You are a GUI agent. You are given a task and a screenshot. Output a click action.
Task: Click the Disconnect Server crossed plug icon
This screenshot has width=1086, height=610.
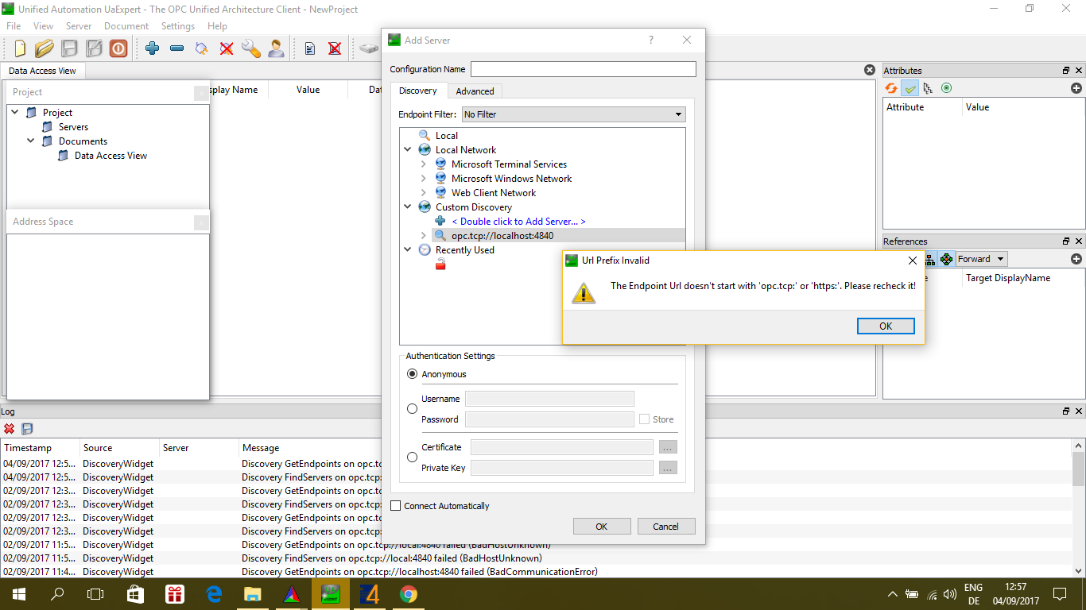click(227, 48)
